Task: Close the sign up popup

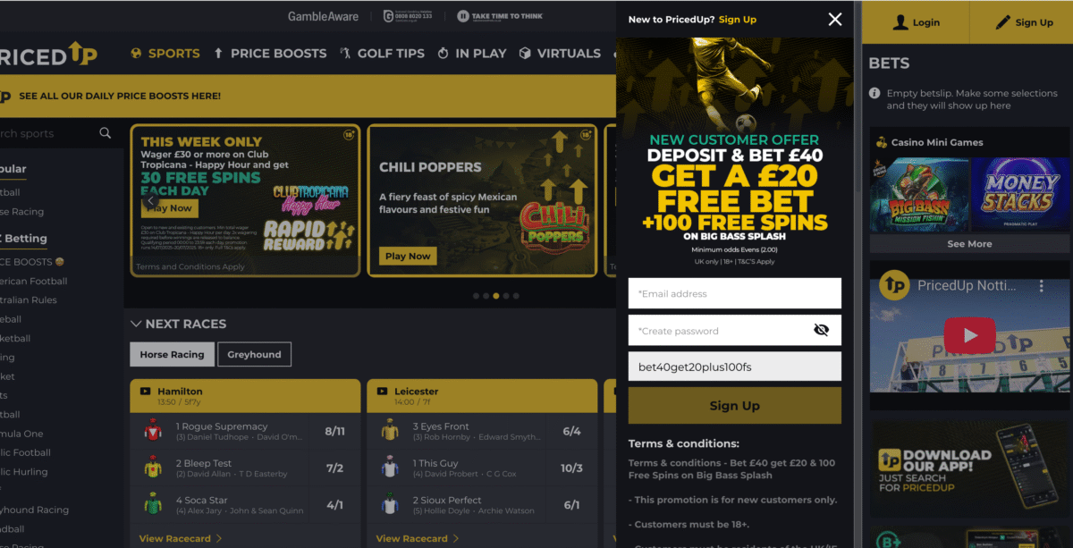Action: click(835, 19)
